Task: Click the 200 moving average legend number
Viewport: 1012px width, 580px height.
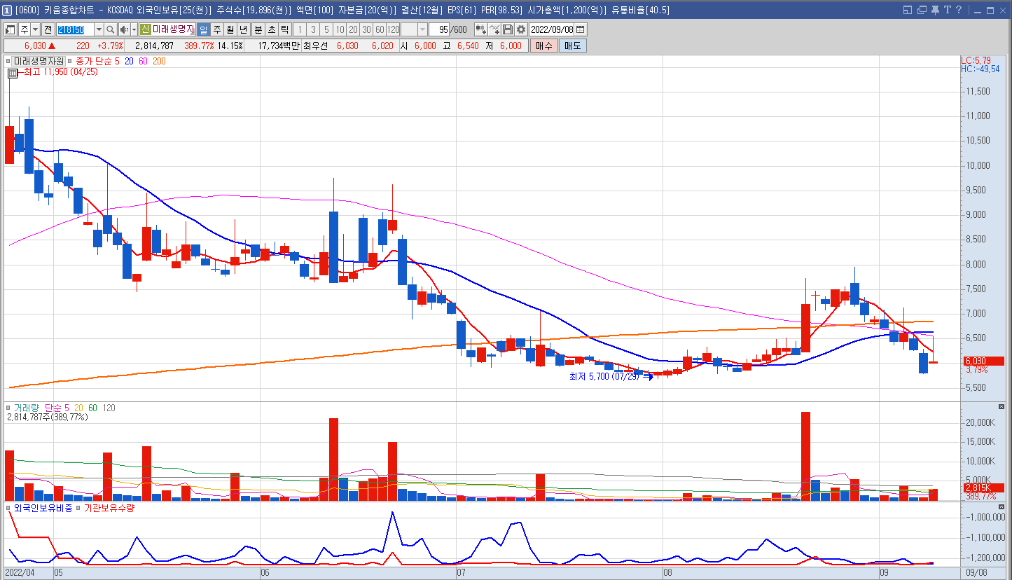Action: click(x=159, y=61)
